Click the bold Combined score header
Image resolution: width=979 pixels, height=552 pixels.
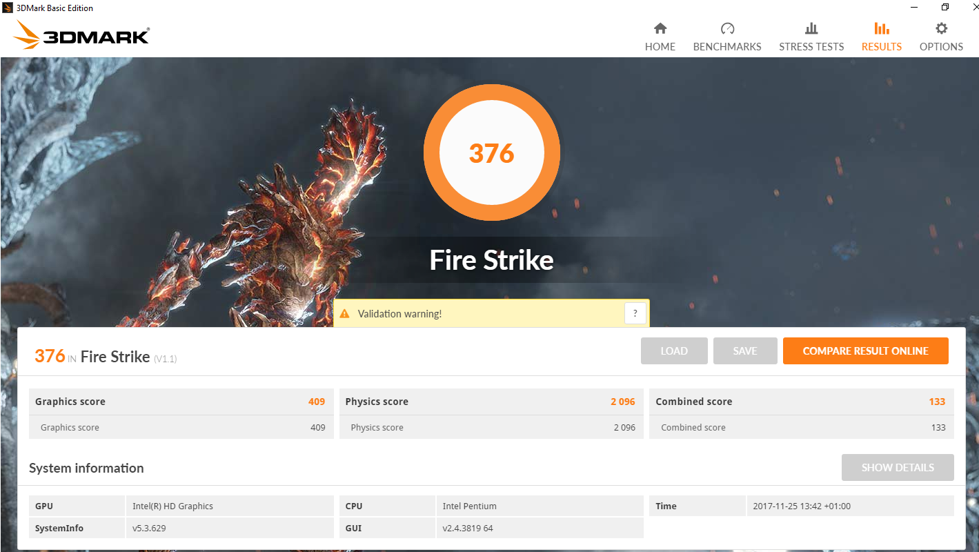[694, 402]
